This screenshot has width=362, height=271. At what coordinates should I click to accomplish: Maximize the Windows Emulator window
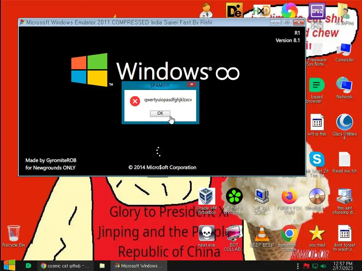[287, 23]
